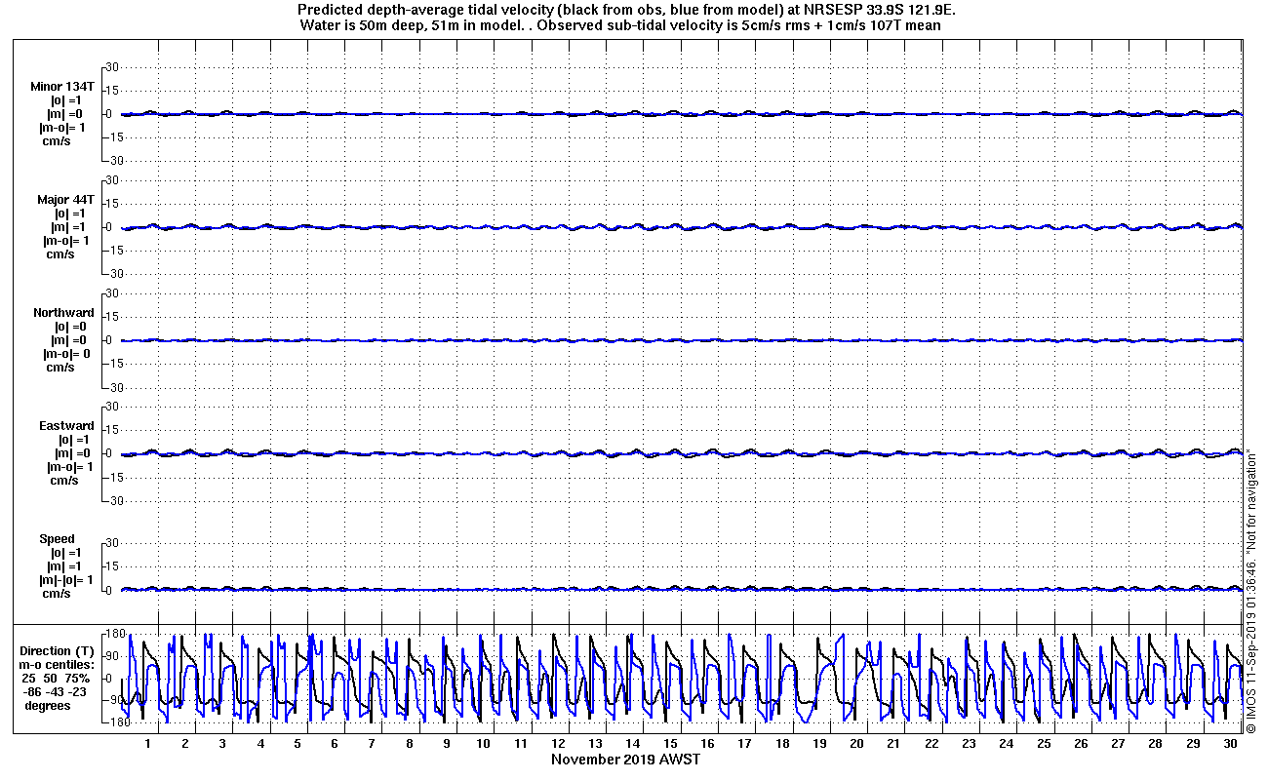Select the 'Eastward' panel label
This screenshot has height=780, width=1268.
[66, 426]
